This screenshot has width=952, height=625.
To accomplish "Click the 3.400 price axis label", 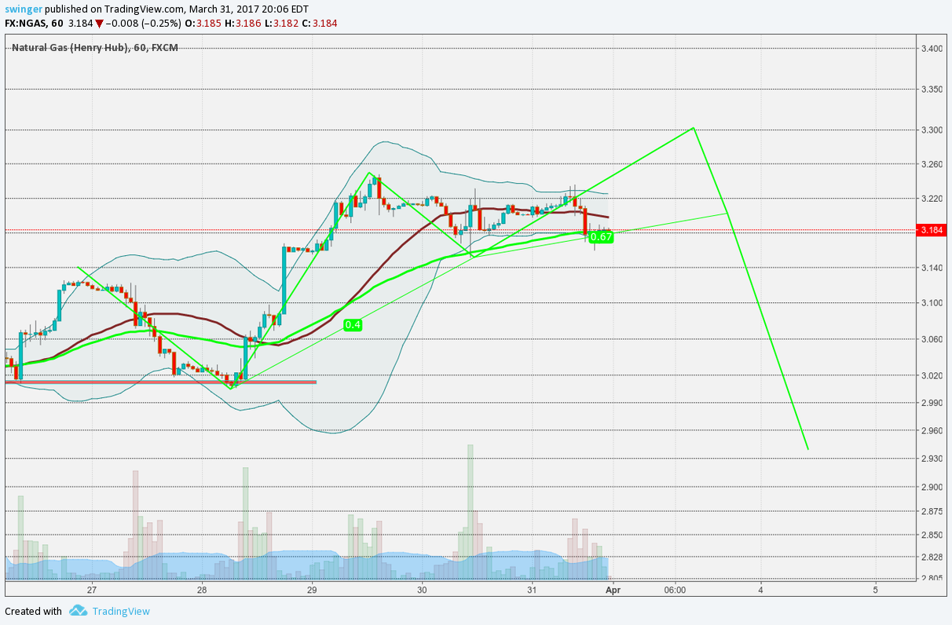I will coord(931,49).
